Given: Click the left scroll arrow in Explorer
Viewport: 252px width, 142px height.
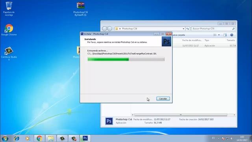Looking at the screenshot, I should click(x=133, y=115).
